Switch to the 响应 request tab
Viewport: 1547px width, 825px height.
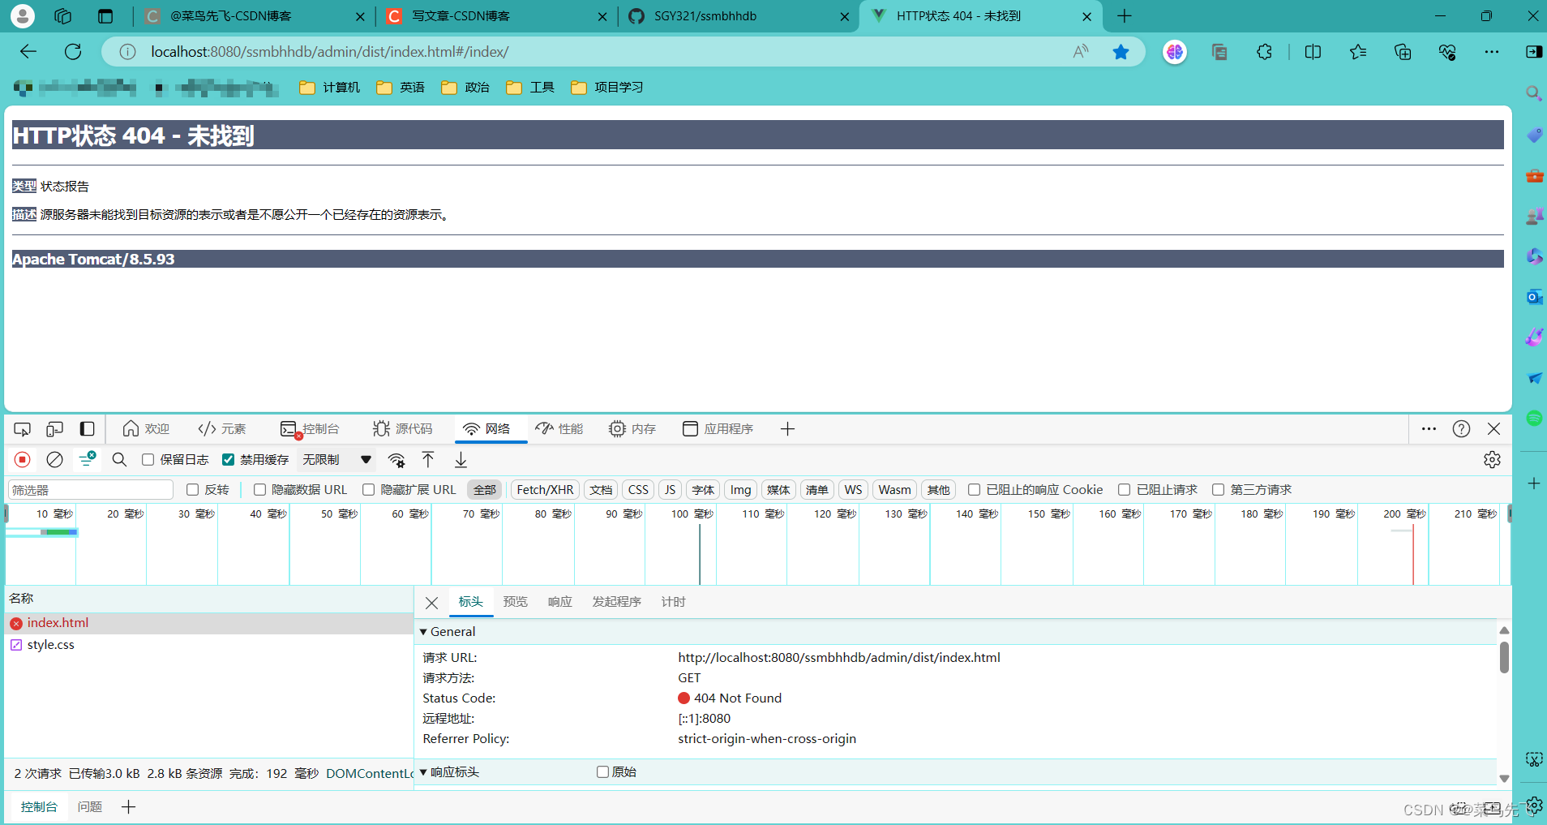tap(559, 602)
